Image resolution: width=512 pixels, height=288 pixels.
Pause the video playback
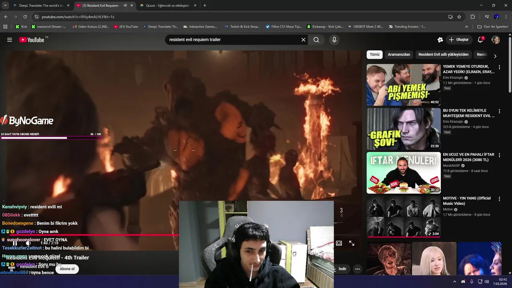[15, 243]
